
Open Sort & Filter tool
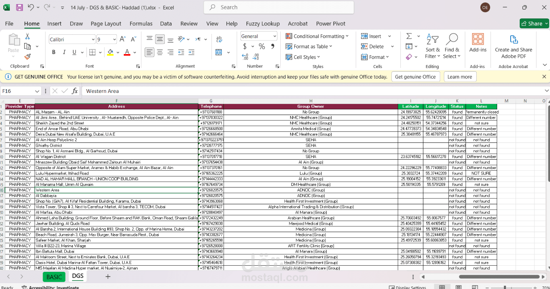[x=432, y=46]
